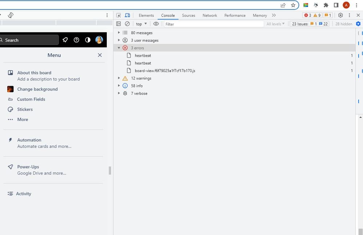This screenshot has height=235, width=363.
Task: Show or hide the console sidebar icon
Action: coord(118,24)
